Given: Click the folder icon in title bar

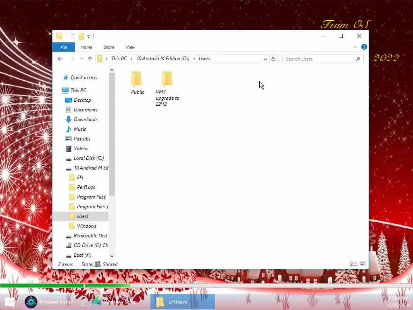Looking at the screenshot, I should [x=59, y=36].
